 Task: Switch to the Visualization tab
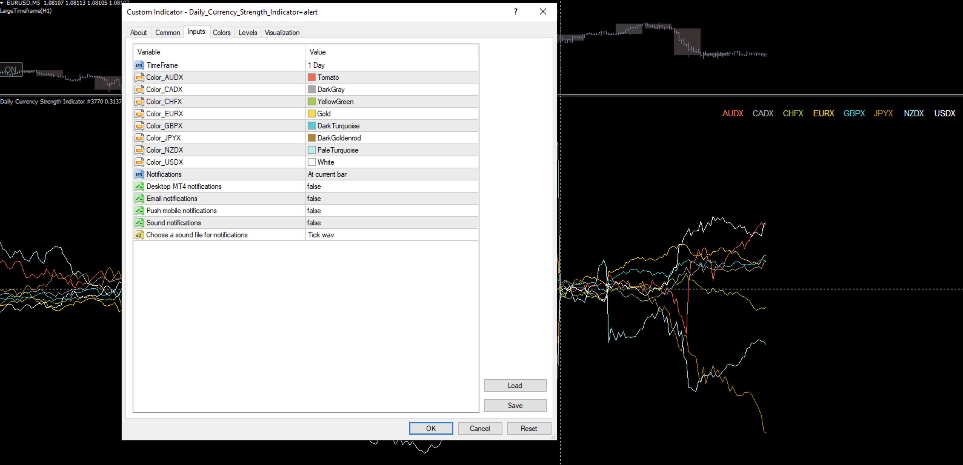282,32
